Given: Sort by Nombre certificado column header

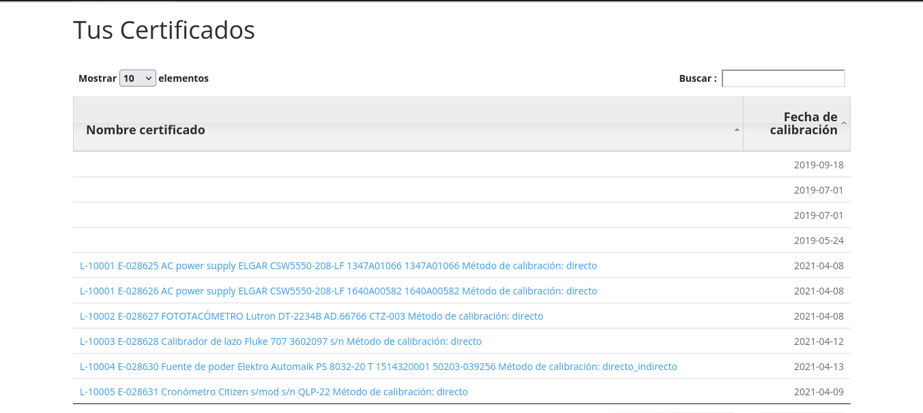Looking at the screenshot, I should click(x=408, y=123).
